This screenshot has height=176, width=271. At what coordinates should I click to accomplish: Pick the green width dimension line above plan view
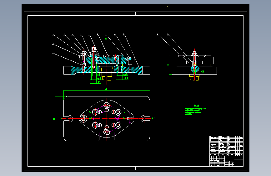click(x=107, y=90)
